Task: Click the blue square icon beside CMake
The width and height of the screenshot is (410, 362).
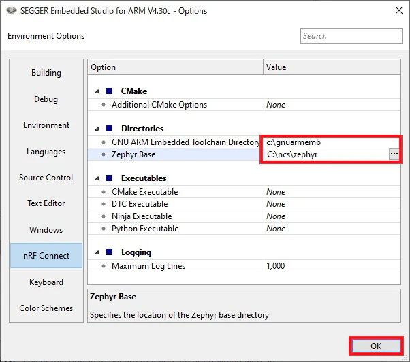Action: pyautogui.click(x=109, y=91)
